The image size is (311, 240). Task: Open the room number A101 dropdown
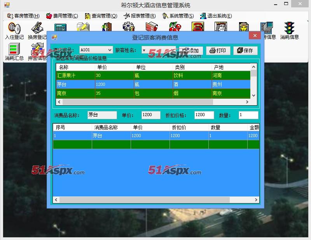[109, 50]
